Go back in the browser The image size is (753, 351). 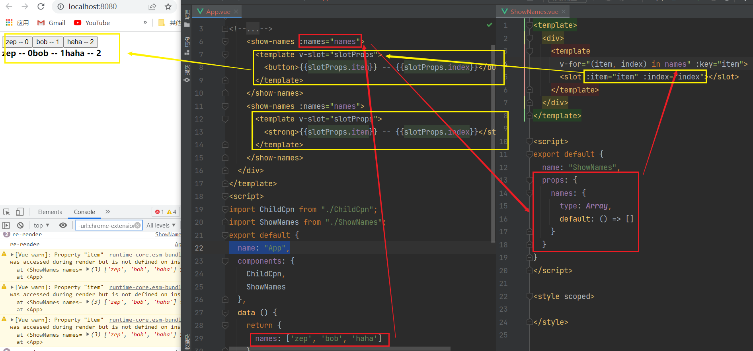click(9, 6)
